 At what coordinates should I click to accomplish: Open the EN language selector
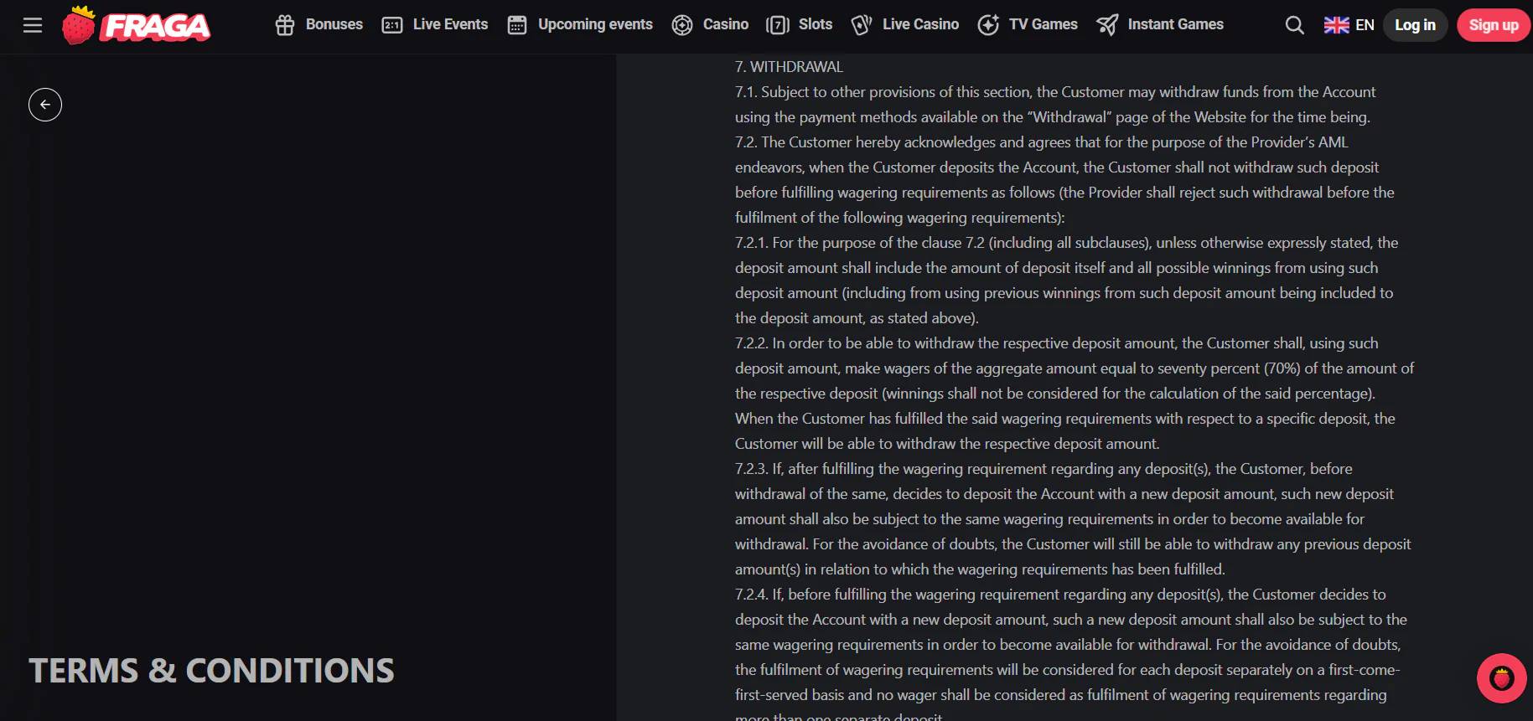pyautogui.click(x=1349, y=25)
